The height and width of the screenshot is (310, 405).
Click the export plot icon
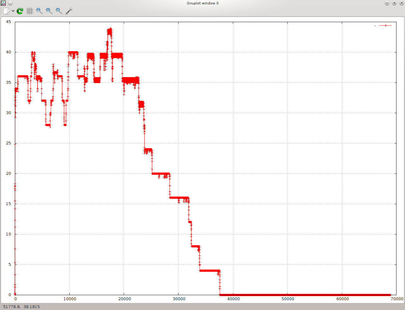(x=6, y=11)
